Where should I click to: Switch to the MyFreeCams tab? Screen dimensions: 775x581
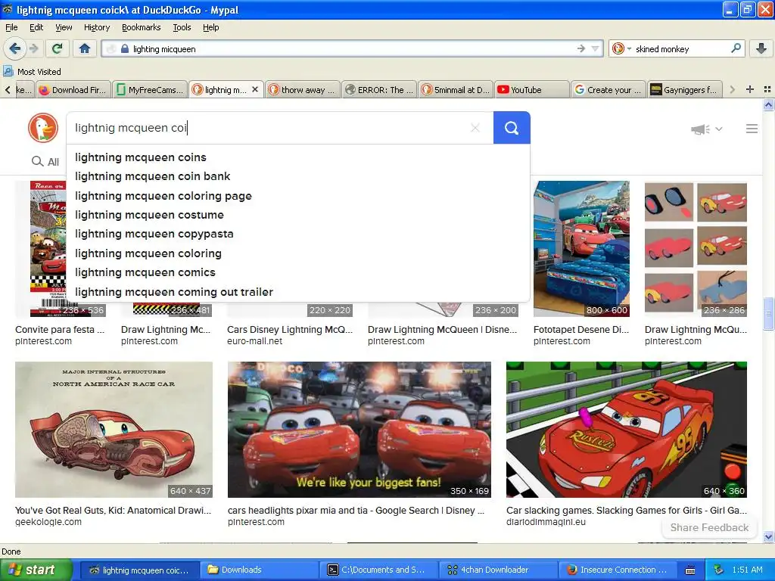coord(151,90)
